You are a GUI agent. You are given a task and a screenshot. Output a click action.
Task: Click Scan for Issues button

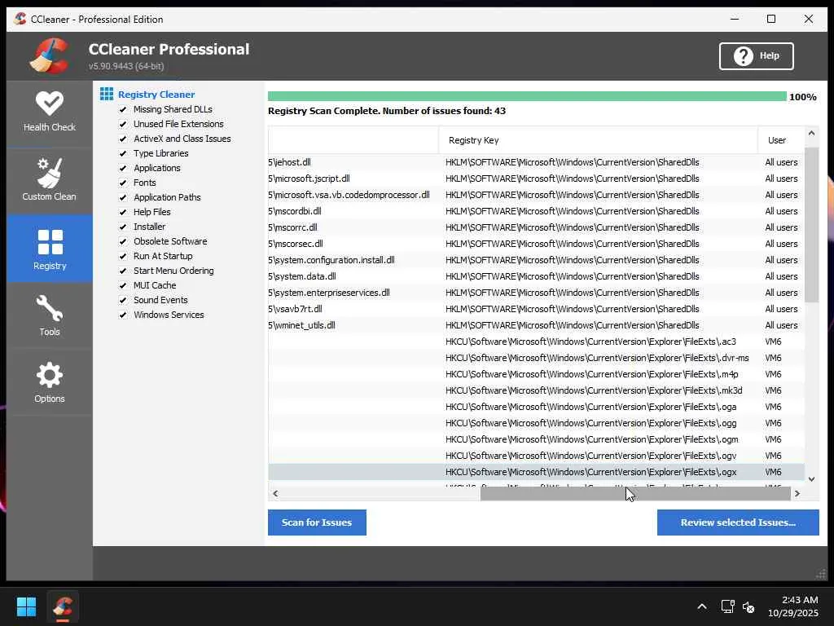(317, 522)
